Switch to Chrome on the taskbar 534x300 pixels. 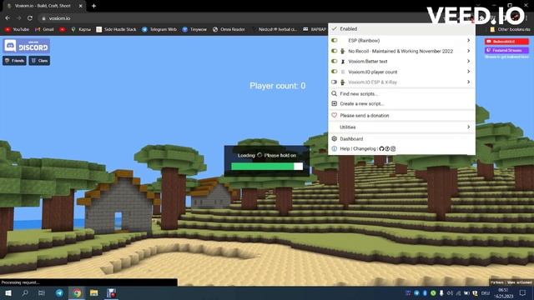pyautogui.click(x=77, y=292)
